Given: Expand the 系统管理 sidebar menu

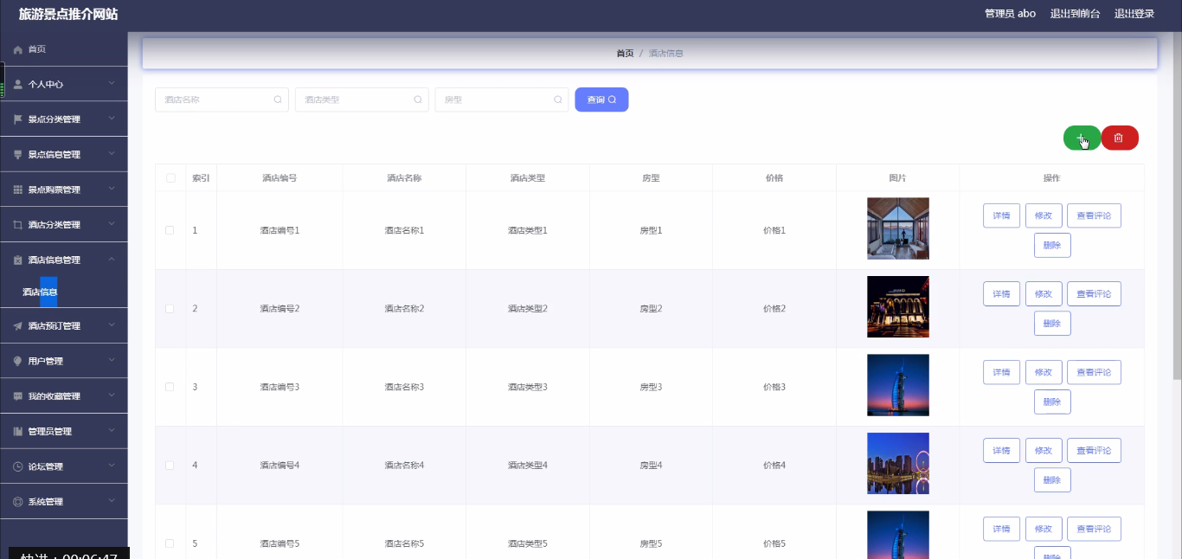Looking at the screenshot, I should 64,501.
